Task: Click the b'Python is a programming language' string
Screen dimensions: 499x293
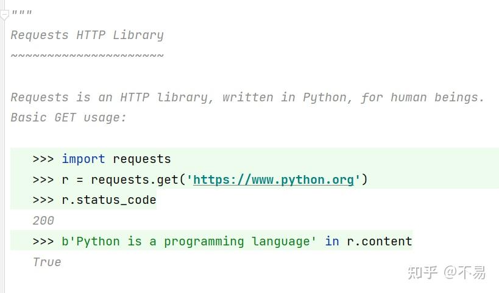Action: coord(189,242)
